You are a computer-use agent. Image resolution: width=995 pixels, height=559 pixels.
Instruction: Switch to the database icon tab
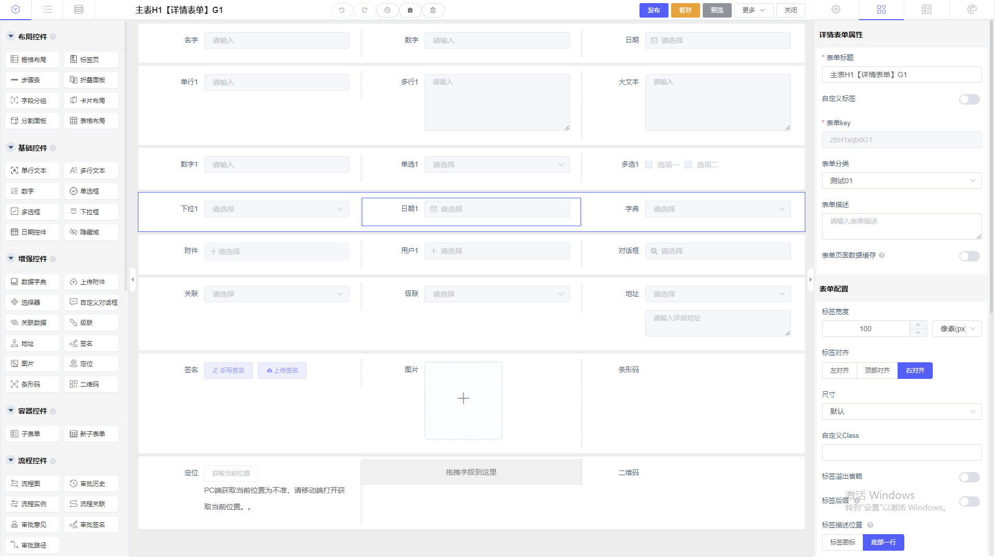79,9
